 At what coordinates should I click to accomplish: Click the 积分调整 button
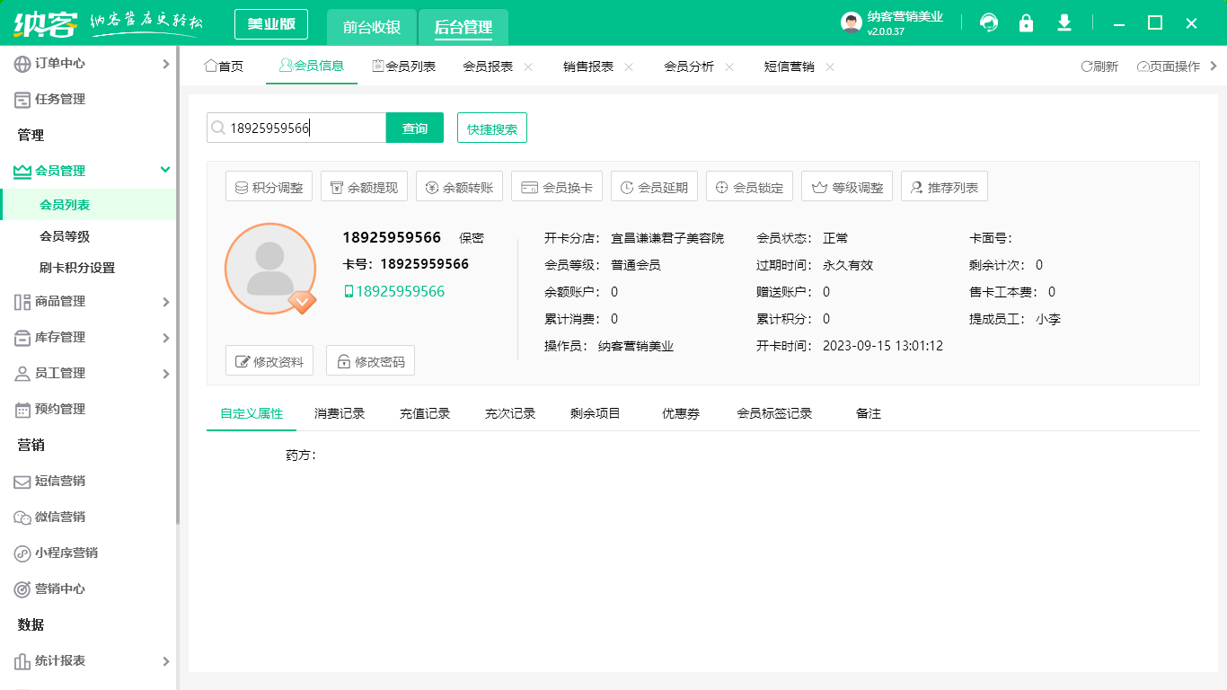269,187
